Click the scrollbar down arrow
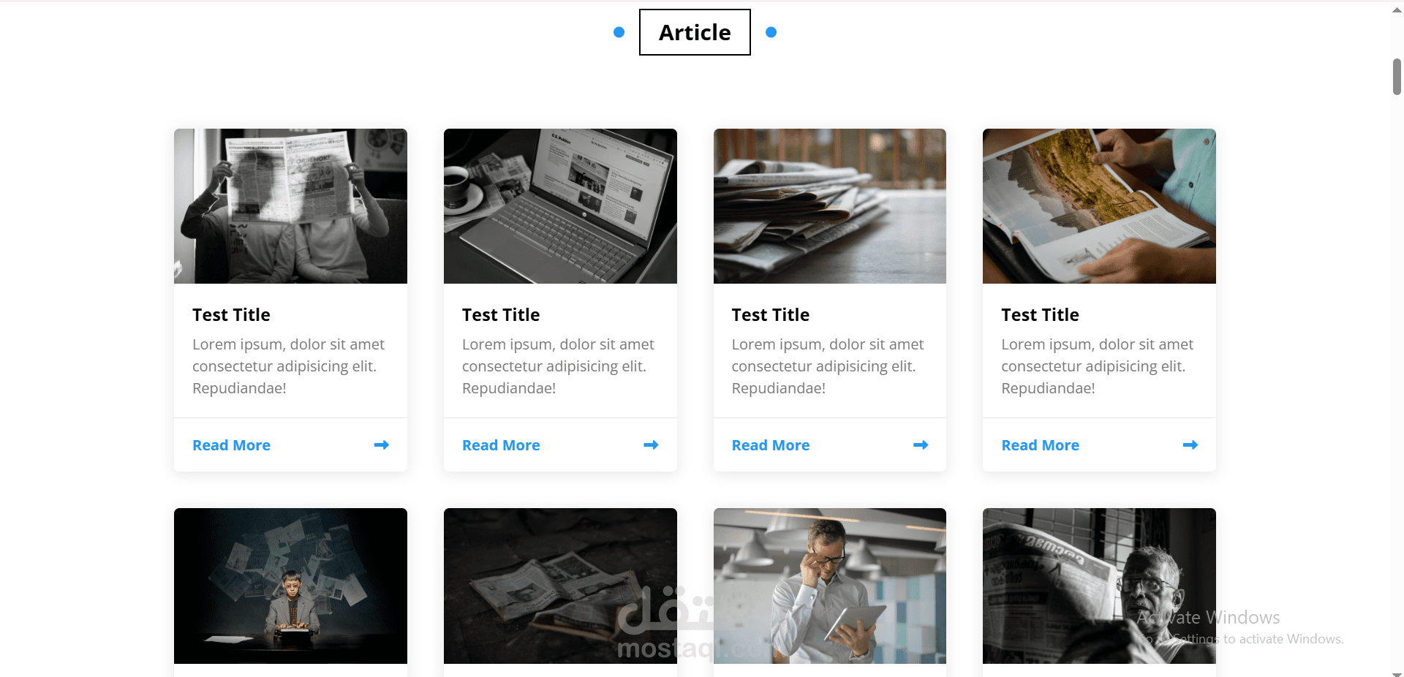Screen dimensions: 1404x677 [1397, 673]
